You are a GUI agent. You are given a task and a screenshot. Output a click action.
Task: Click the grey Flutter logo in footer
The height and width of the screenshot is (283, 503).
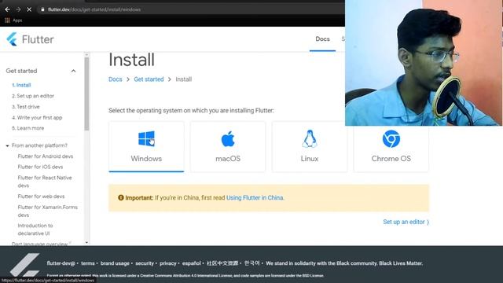24,265
